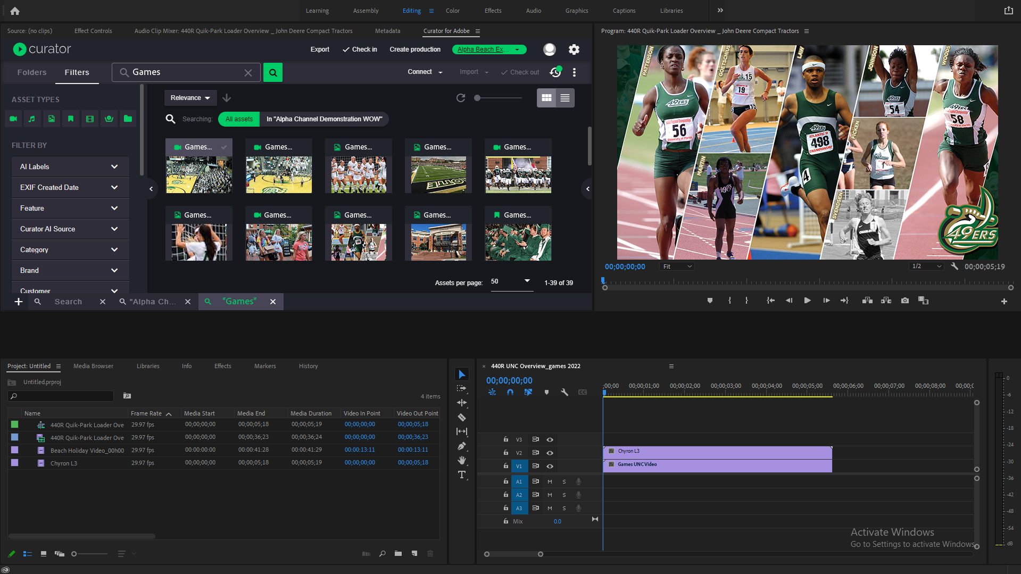Toggle linked selection in timeline

528,392
